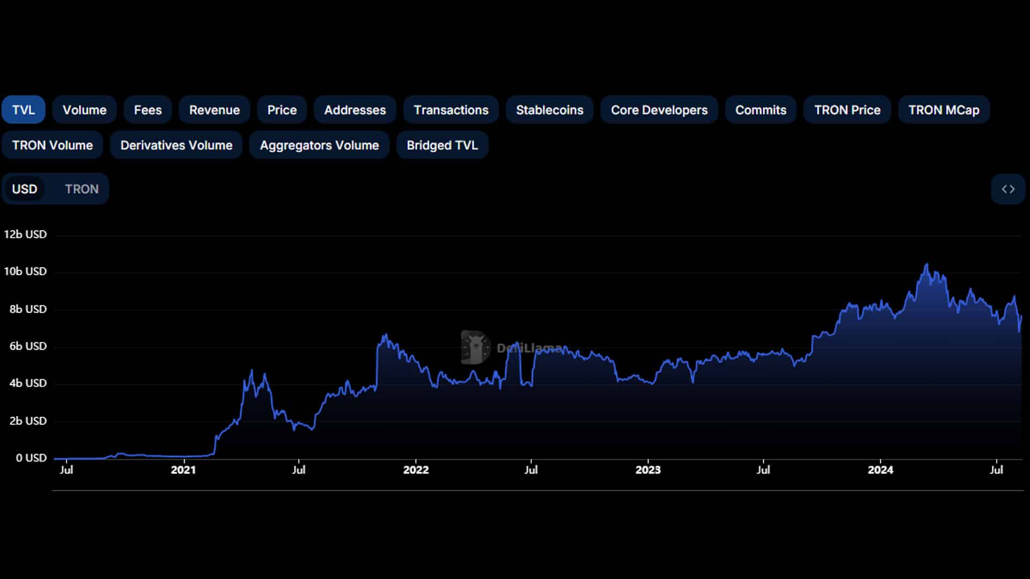Turn on the Fees metric
This screenshot has width=1030, height=579.
[148, 110]
